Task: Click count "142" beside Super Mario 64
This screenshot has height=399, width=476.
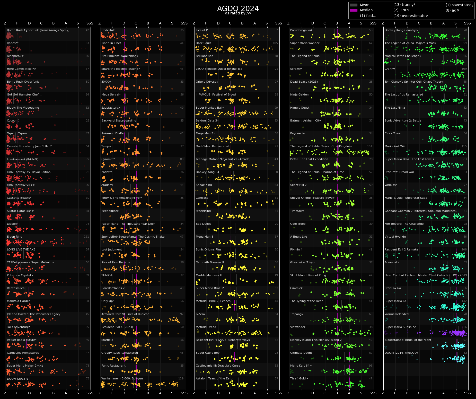Action: click(464, 301)
